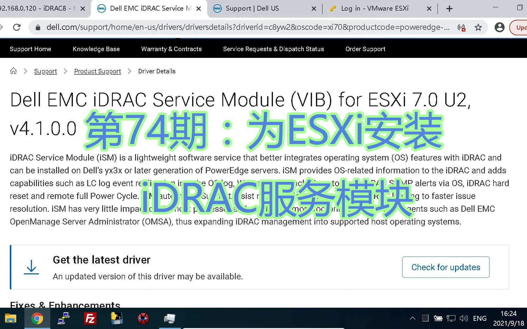Close the Support | Dell US tab
This screenshot has height=329, width=527.
coord(314,9)
